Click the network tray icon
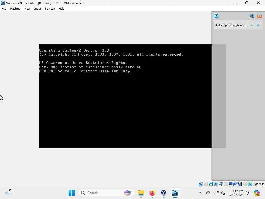This screenshot has height=199, width=265. (x=216, y=193)
